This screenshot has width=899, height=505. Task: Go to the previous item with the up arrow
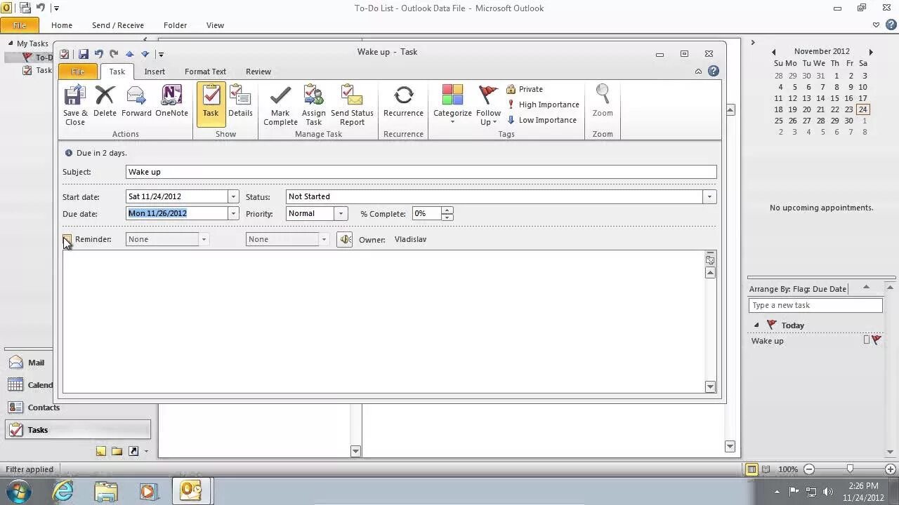[x=129, y=54]
